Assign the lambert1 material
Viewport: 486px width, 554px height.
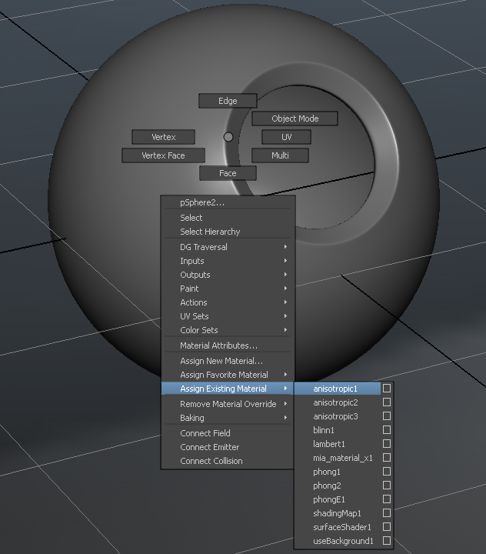point(338,444)
